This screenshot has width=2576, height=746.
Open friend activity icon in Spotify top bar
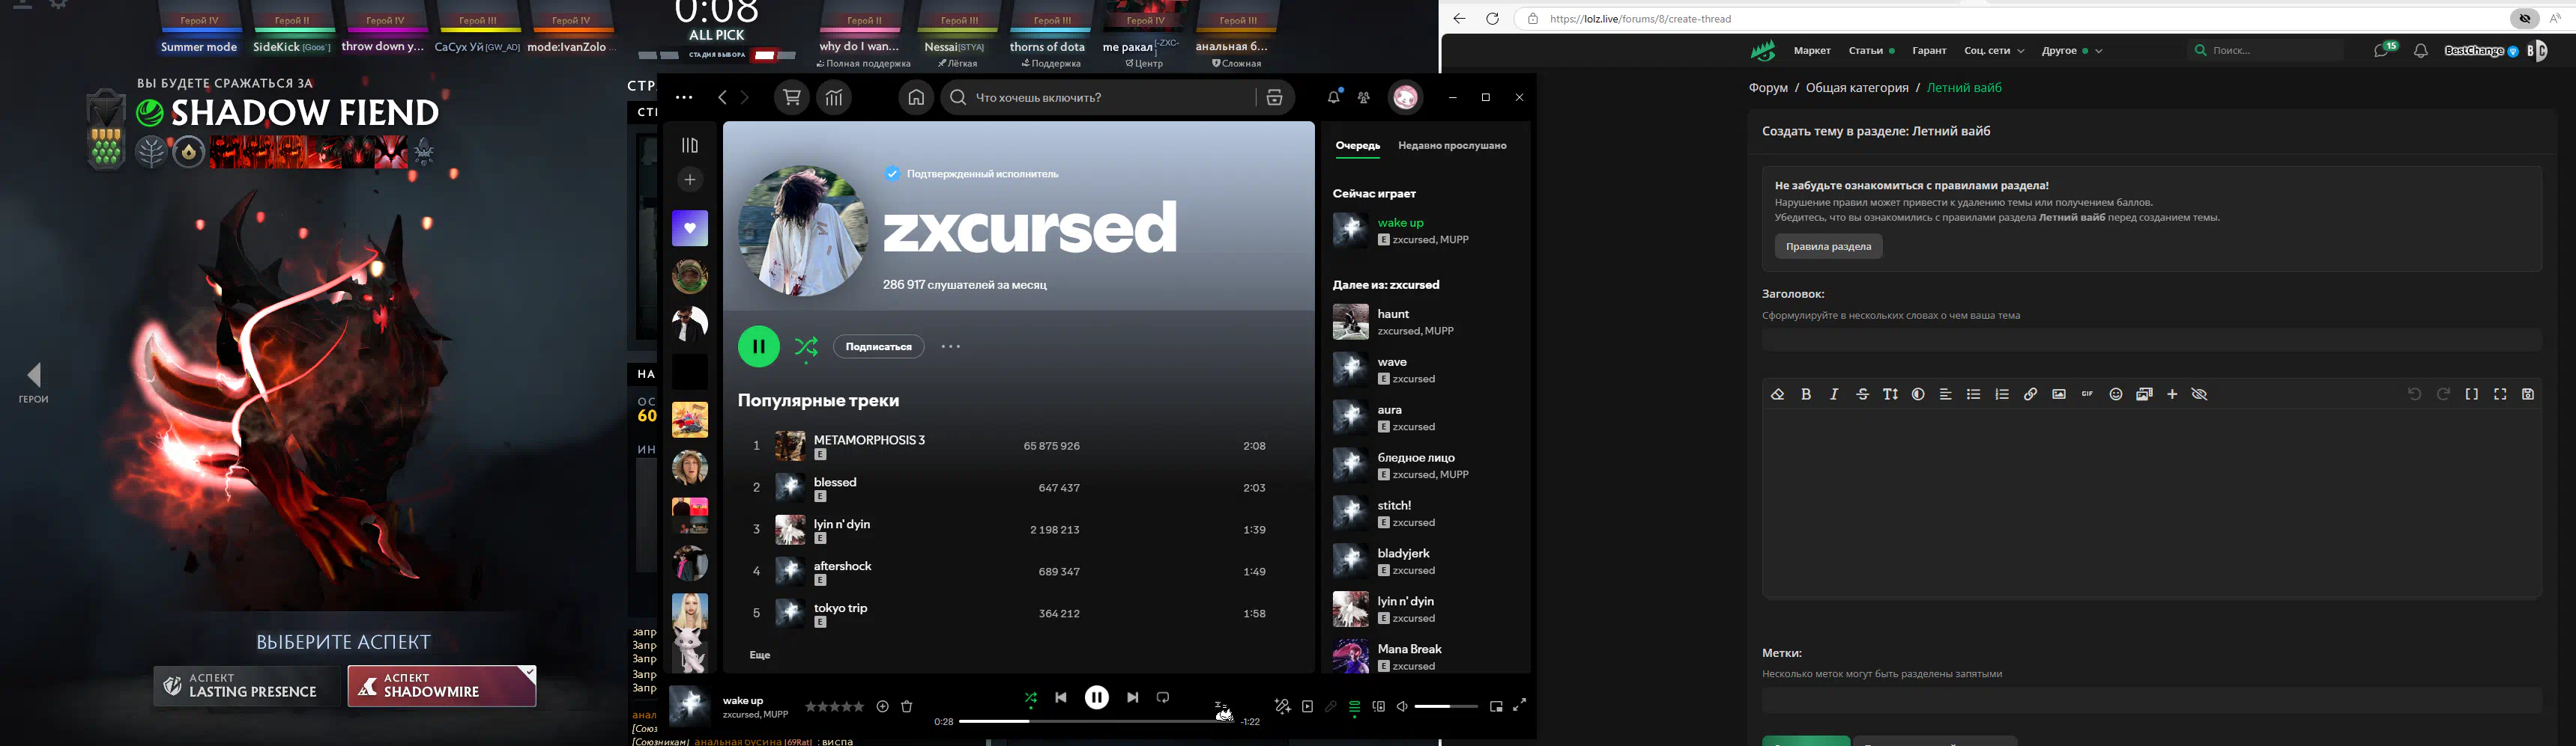pyautogui.click(x=1364, y=98)
